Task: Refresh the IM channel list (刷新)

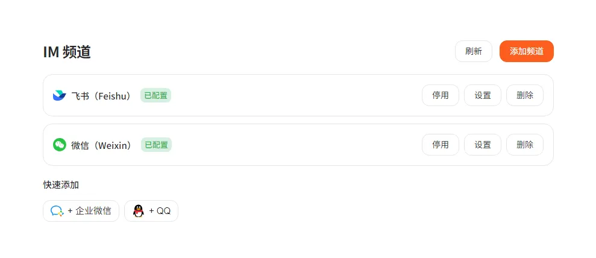Action: coord(473,51)
